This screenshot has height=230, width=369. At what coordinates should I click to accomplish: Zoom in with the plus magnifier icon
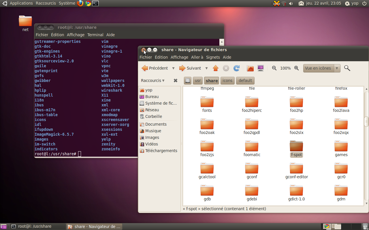tap(296, 68)
